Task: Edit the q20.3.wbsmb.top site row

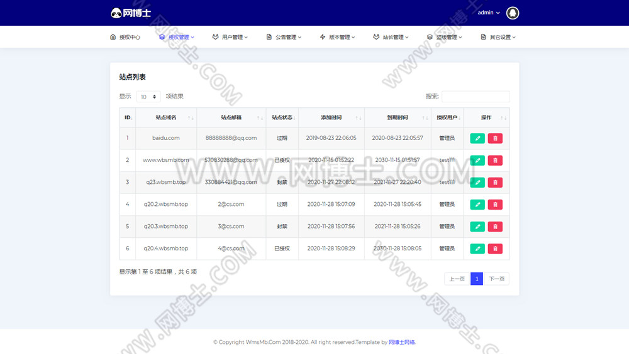Action: (477, 226)
